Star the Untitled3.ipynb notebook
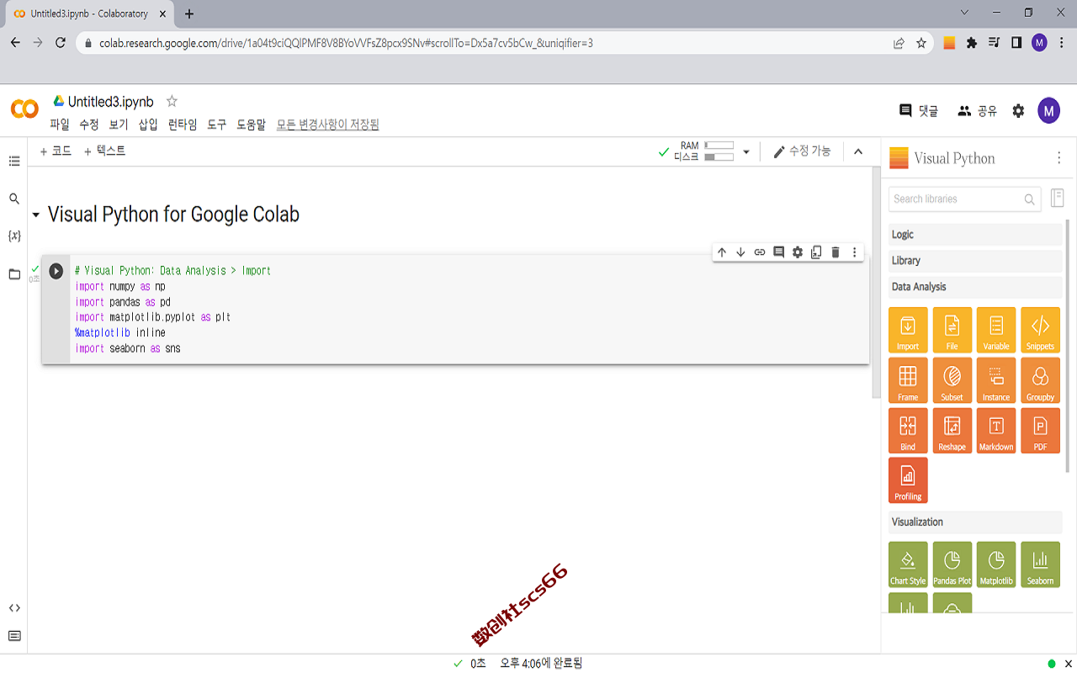The width and height of the screenshot is (1077, 673). tap(172, 102)
